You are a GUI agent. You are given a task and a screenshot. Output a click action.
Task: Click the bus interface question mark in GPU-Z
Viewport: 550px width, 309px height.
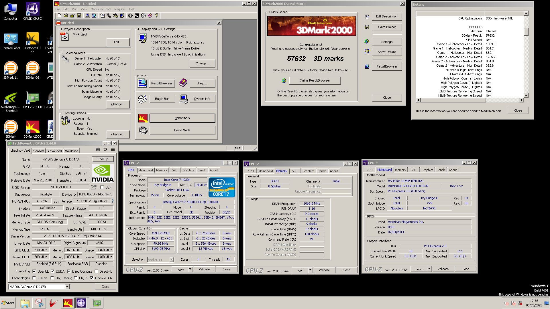tap(113, 201)
